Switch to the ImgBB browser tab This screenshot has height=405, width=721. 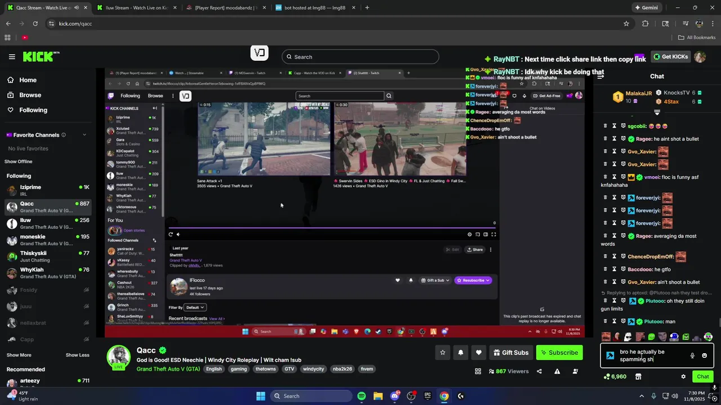(314, 8)
